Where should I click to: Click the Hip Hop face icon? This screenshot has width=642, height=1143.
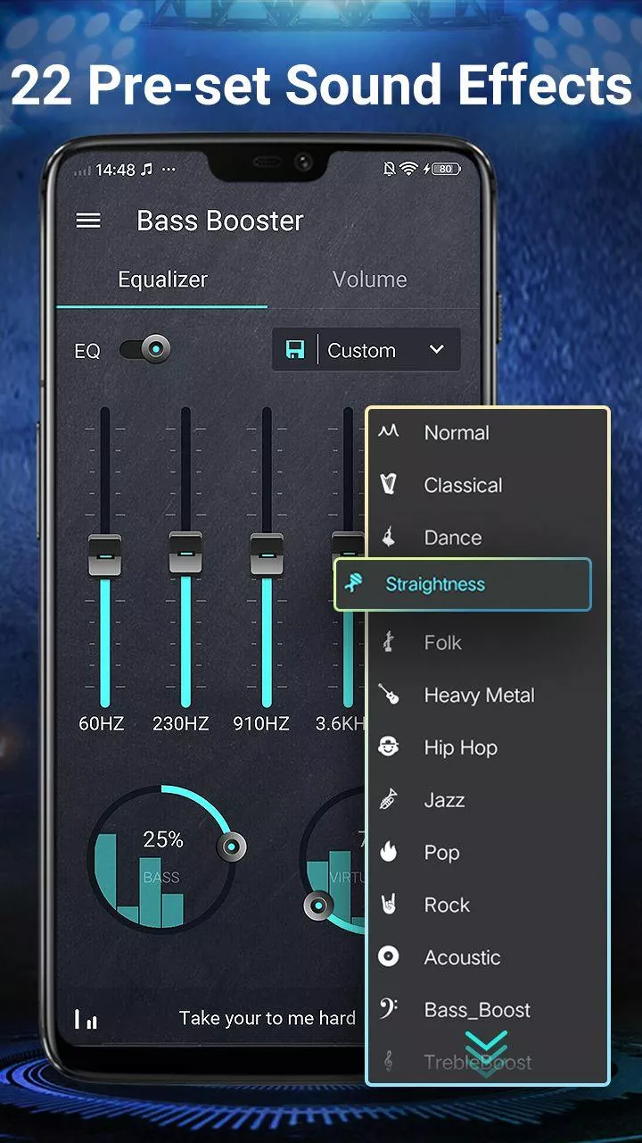click(x=388, y=747)
